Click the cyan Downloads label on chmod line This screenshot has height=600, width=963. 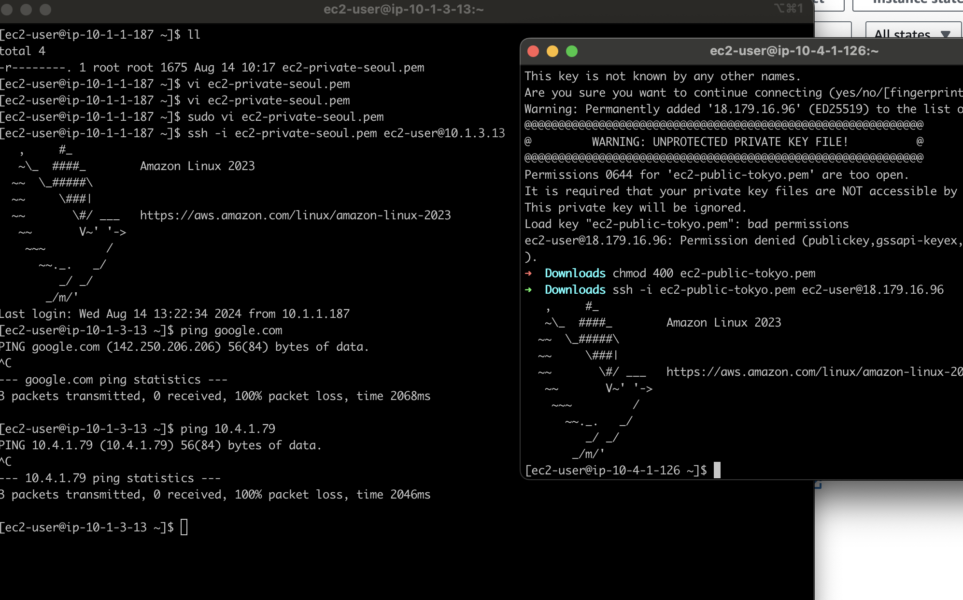(575, 273)
